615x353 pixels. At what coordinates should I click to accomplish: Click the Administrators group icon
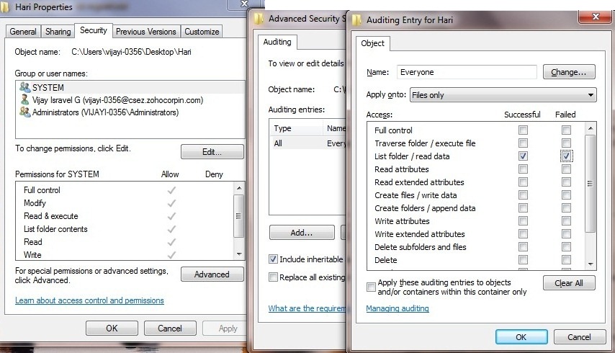click(x=24, y=112)
